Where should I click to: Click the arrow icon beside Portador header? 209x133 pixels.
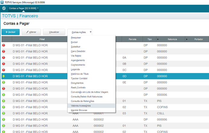pyautogui.click(x=187, y=39)
